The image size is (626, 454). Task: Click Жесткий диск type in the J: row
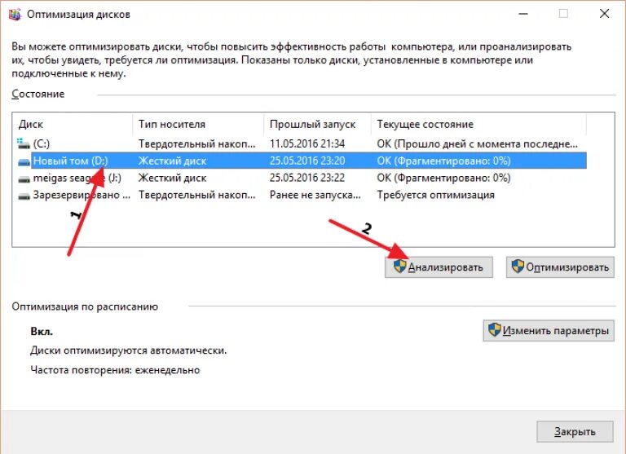pyautogui.click(x=172, y=178)
